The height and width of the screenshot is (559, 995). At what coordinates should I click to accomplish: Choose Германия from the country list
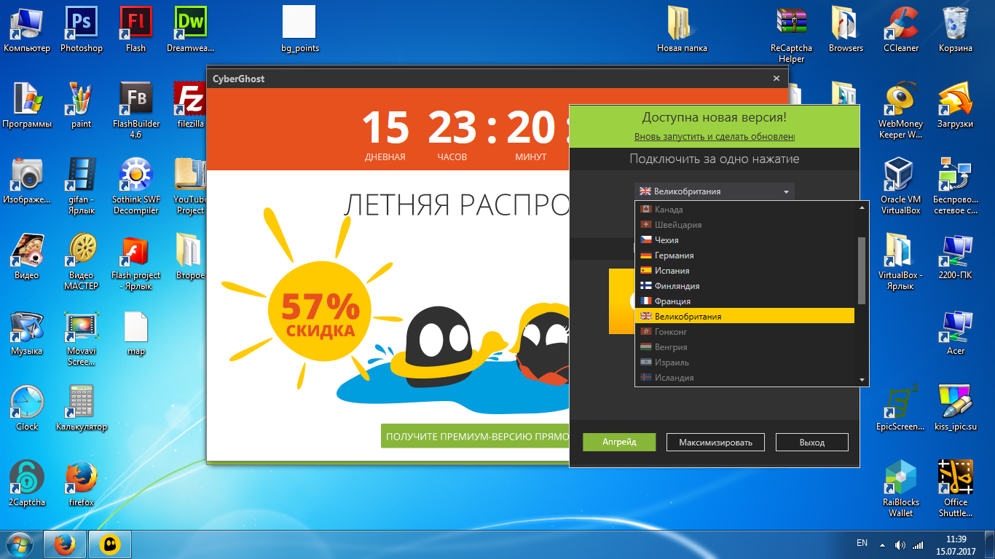tap(744, 255)
